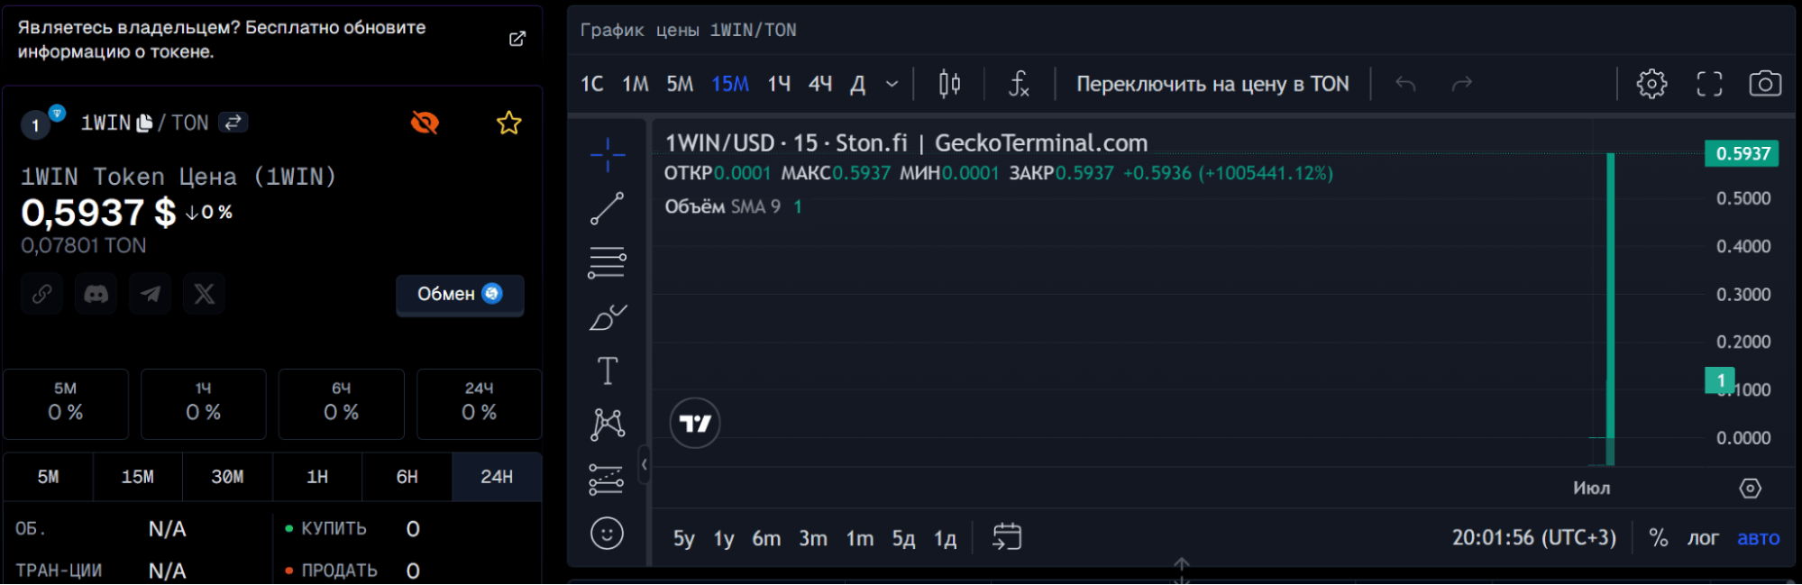Copy the 1WIN token address

[x=144, y=123]
